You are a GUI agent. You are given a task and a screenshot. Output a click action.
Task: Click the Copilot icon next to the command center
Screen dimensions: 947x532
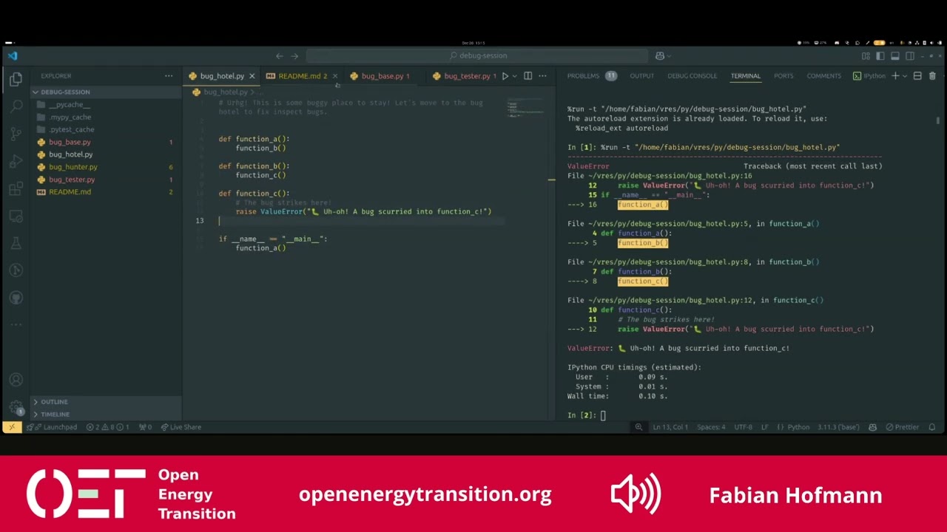click(659, 55)
